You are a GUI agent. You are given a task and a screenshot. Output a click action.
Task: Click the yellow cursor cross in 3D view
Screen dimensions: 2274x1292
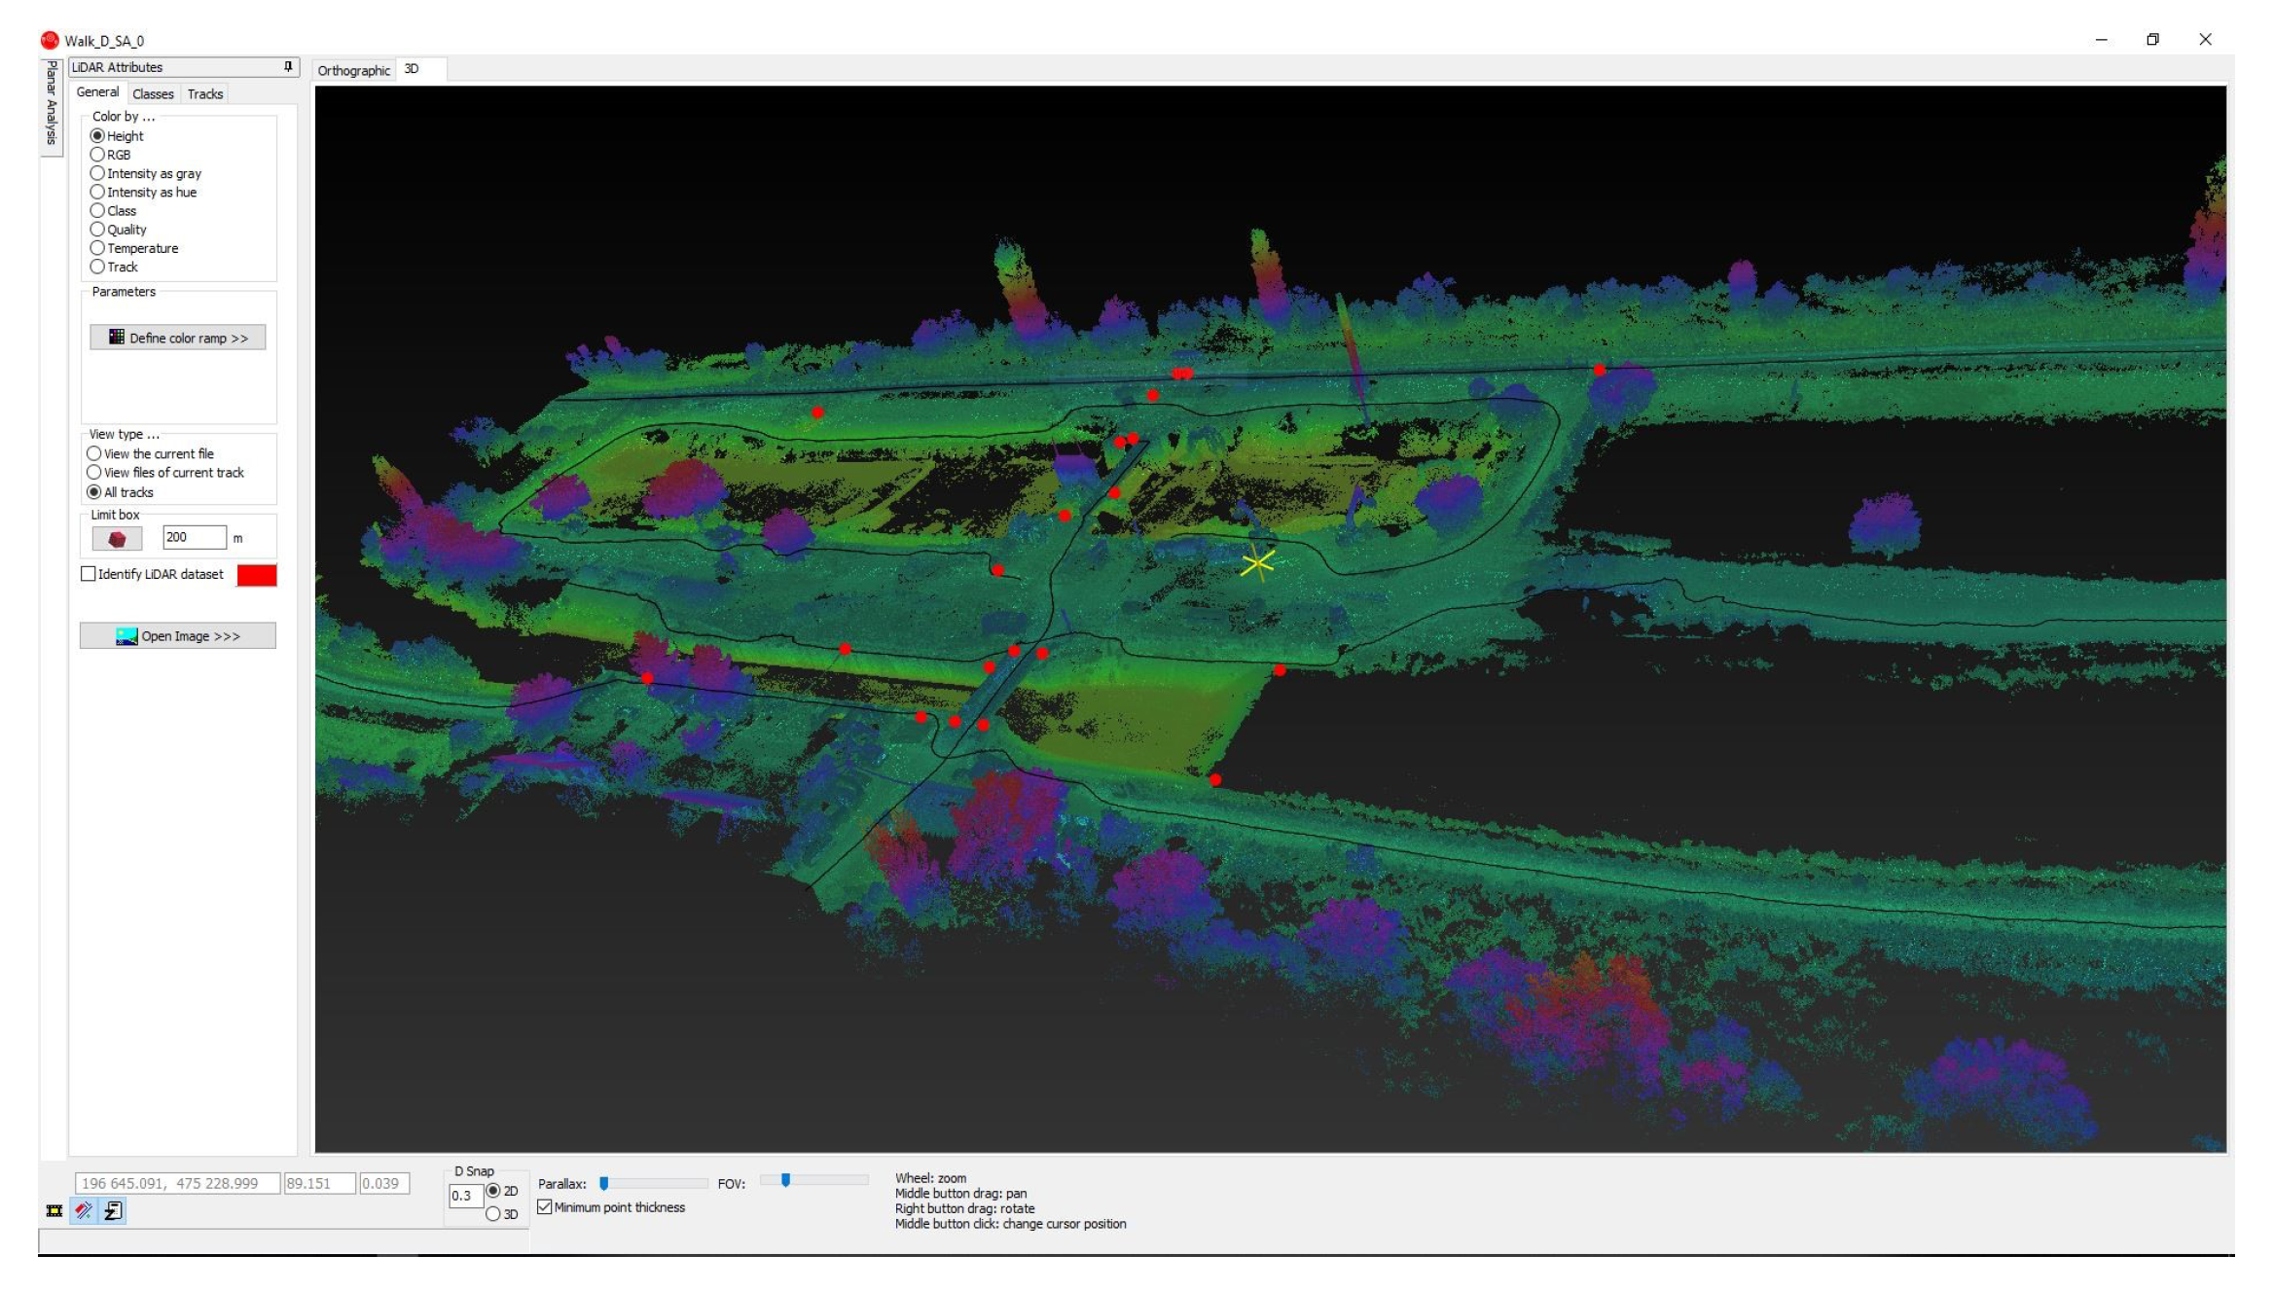(x=1257, y=562)
